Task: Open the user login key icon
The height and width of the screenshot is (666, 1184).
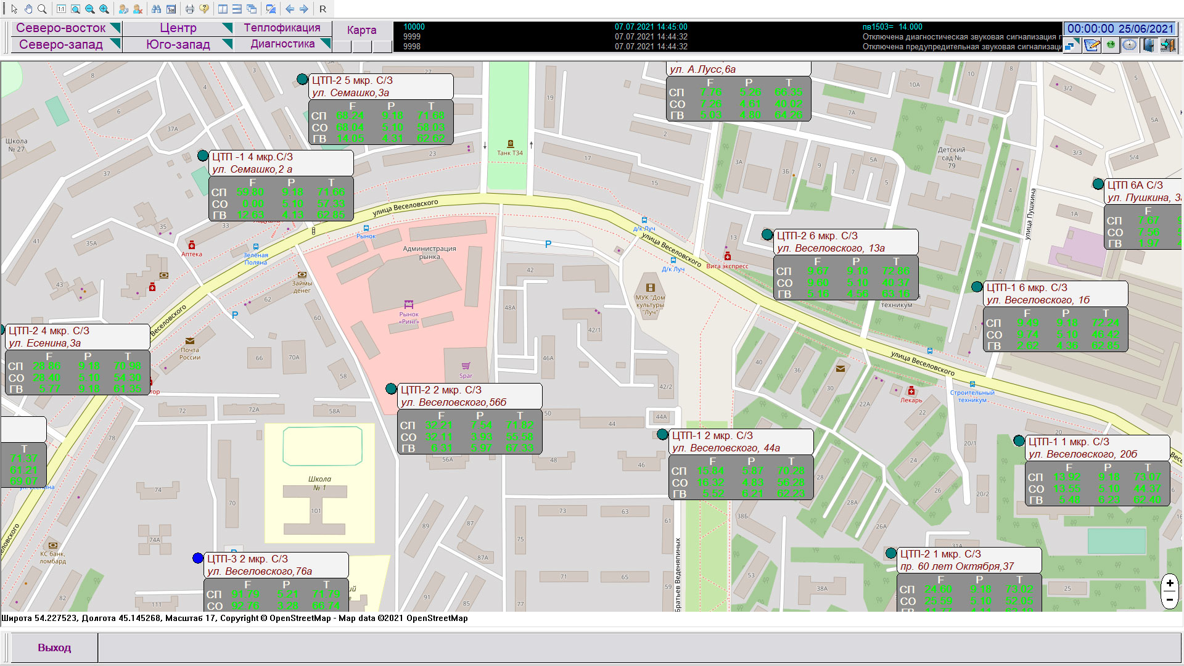Action: pos(123,9)
